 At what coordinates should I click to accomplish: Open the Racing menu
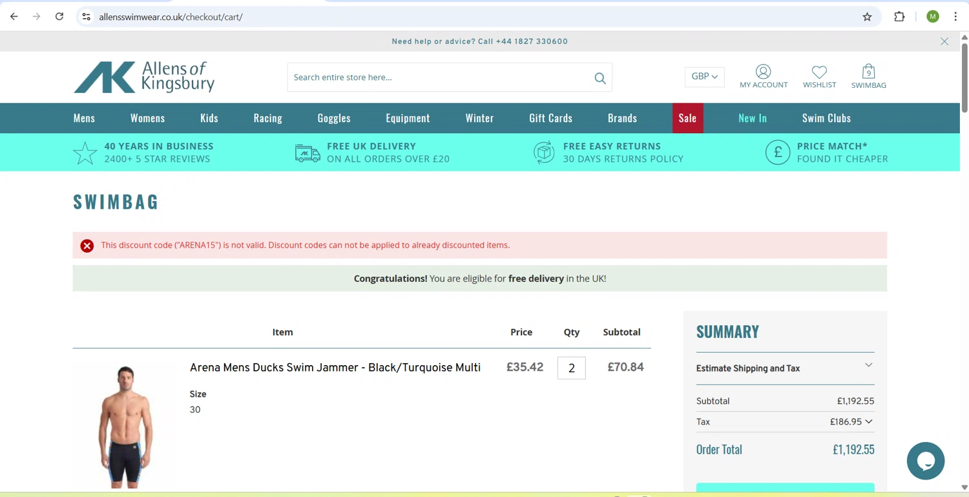point(268,118)
